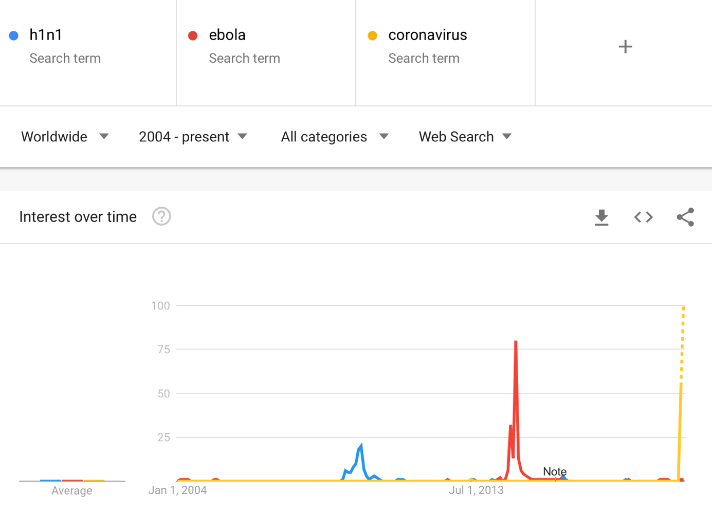The image size is (712, 513).
Task: Edit the coronavirus search term
Action: pyautogui.click(x=428, y=35)
